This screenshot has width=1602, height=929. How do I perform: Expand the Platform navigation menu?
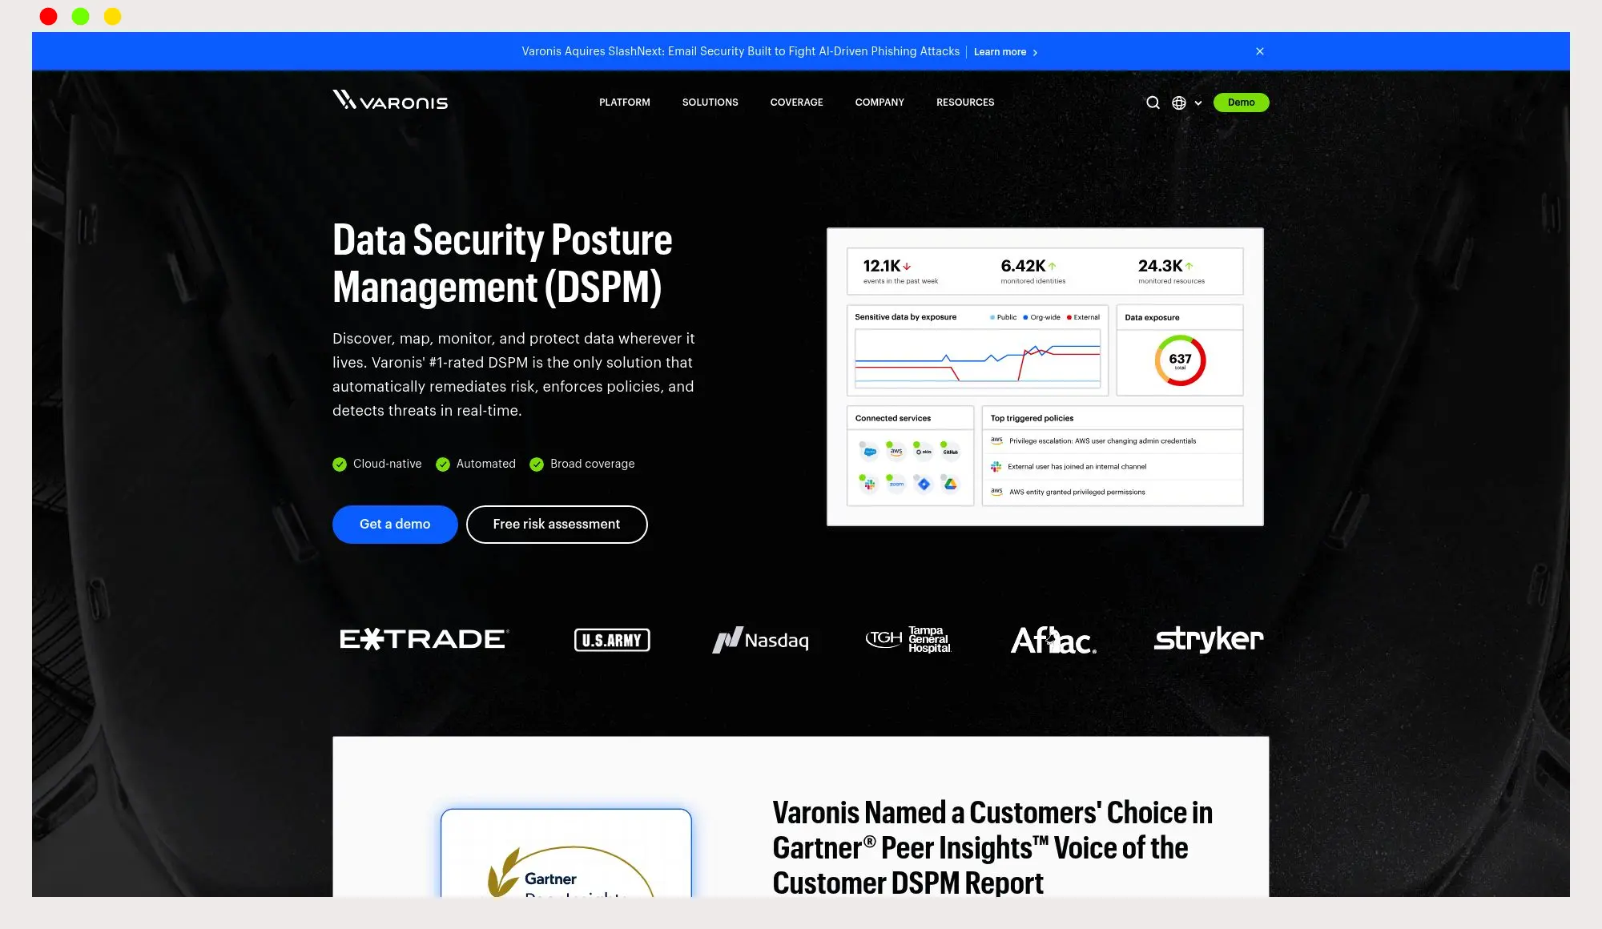624,103
